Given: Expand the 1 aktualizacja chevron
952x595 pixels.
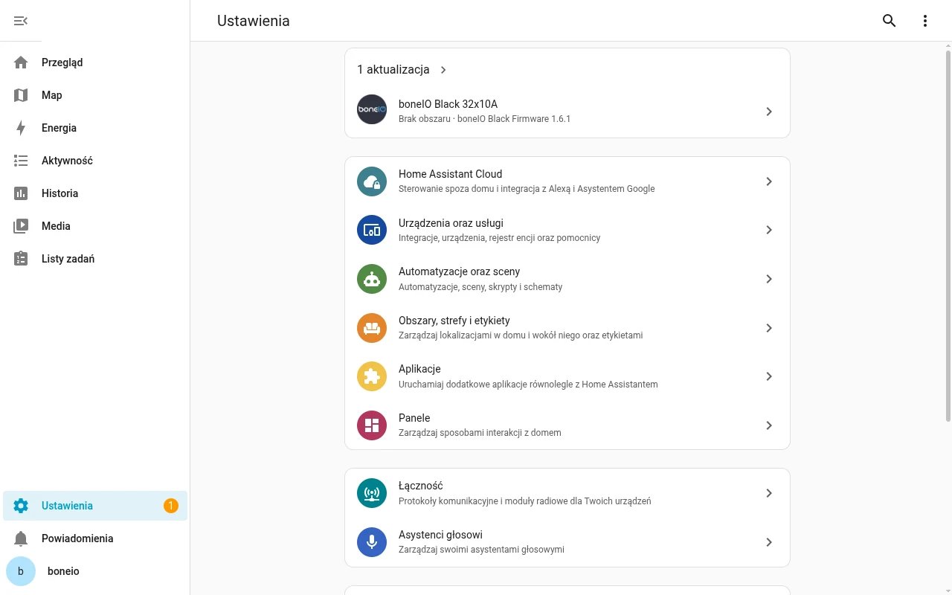Looking at the screenshot, I should 443,70.
